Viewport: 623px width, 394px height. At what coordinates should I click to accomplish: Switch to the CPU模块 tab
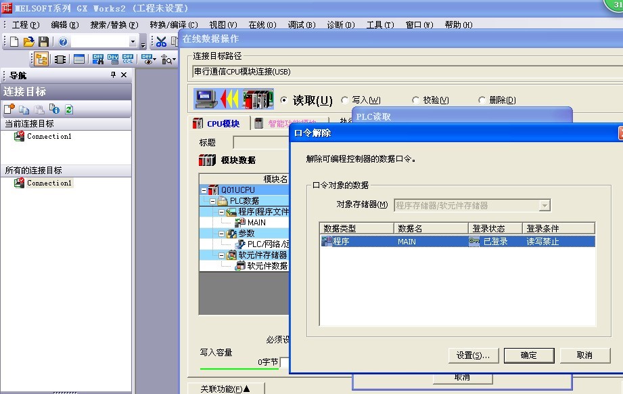[x=219, y=123]
